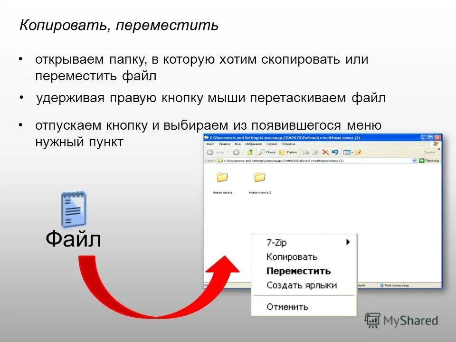This screenshot has height=342, width=456.
Task: Choose Переместить in the context menu
Action: click(x=304, y=271)
